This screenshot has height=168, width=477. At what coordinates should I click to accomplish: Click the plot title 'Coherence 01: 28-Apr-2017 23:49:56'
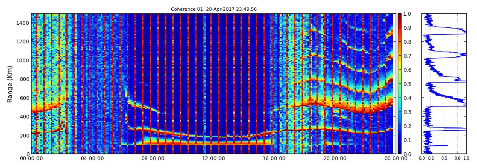[214, 9]
